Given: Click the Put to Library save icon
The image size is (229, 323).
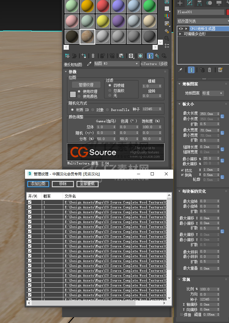Looking at the screenshot, I should [x=121, y=56].
